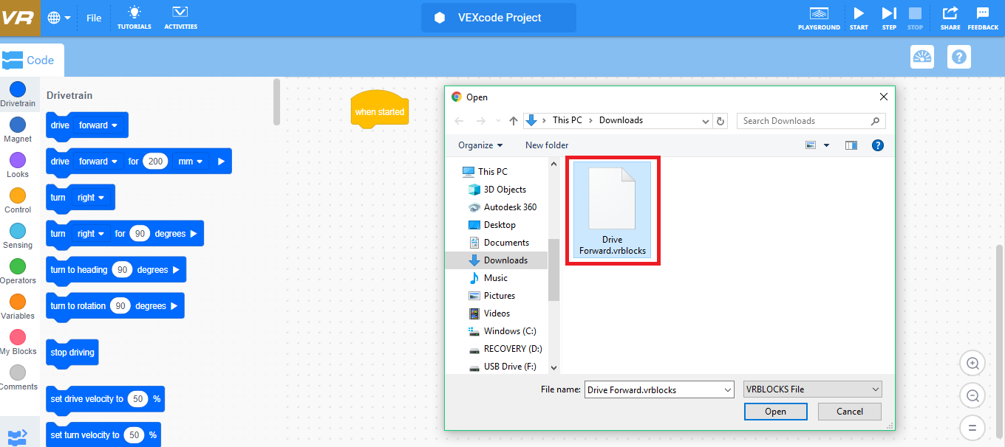The image size is (1005, 447).
Task: Click the set drive velocity 50 value
Action: coord(138,399)
